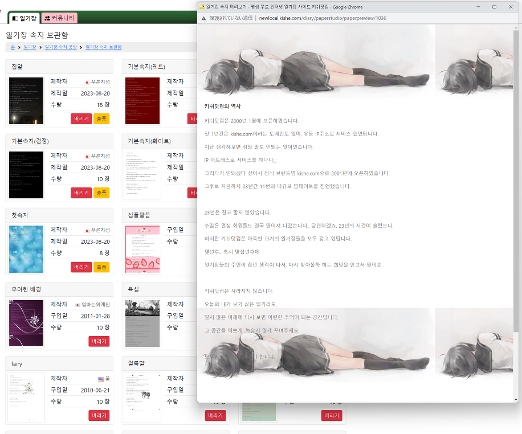Image resolution: width=522 pixels, height=434 pixels.
Task: Click the 기본속지(레드) card title
Action: 146,67
